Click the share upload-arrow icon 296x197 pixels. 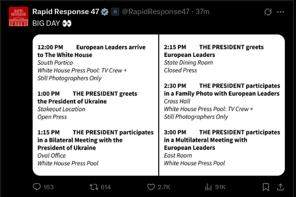pos(281,187)
